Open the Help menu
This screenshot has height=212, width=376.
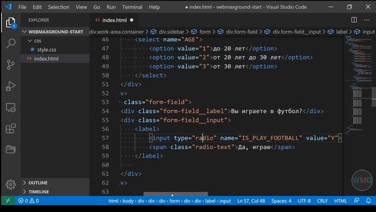tap(154, 7)
